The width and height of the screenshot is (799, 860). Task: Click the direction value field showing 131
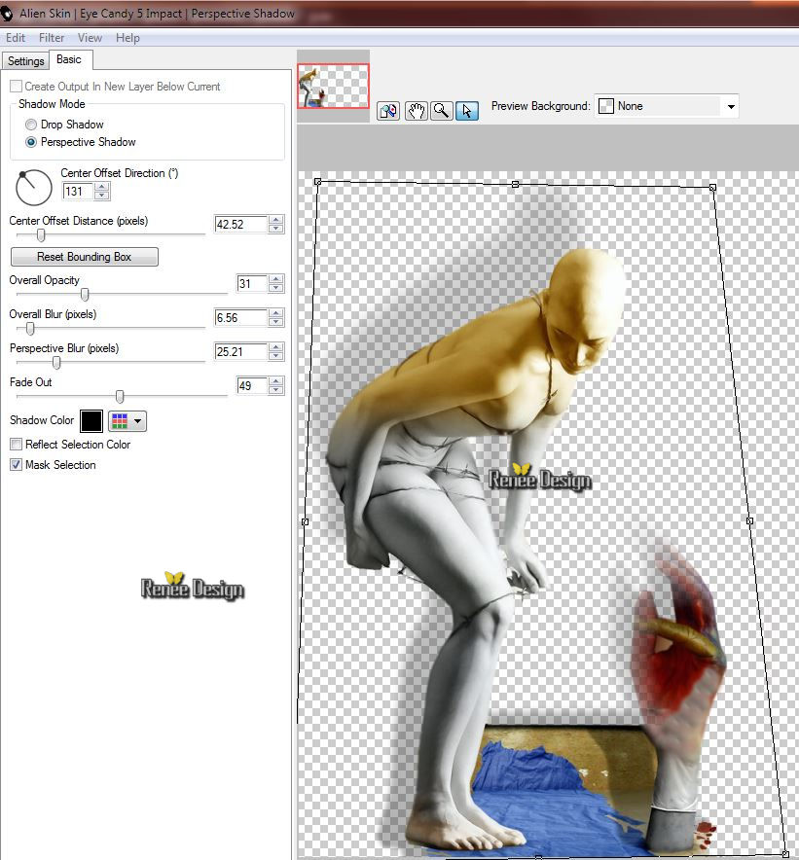coord(78,192)
